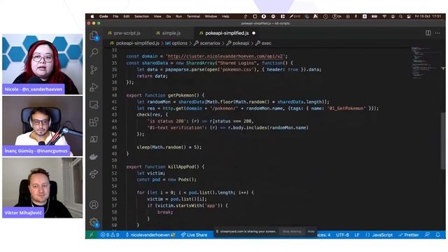The height and width of the screenshot is (252, 448).
Task: Open the Manage gear in activity bar
Action: tap(94, 222)
